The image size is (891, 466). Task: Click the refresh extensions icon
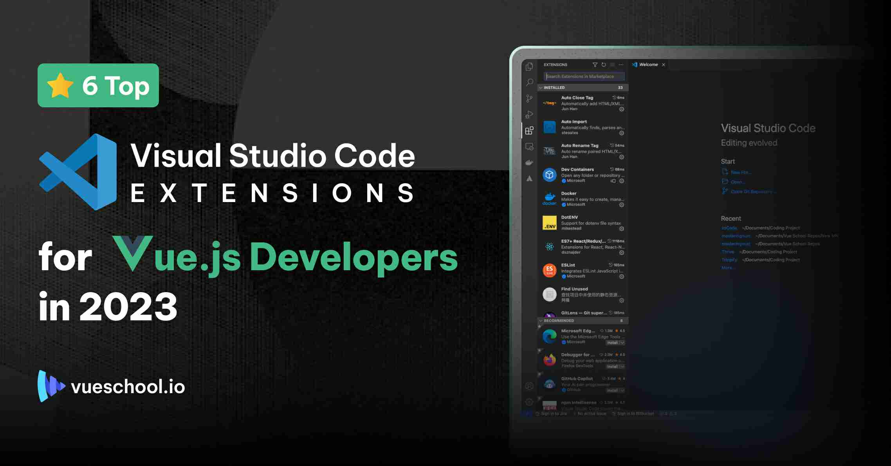point(602,64)
